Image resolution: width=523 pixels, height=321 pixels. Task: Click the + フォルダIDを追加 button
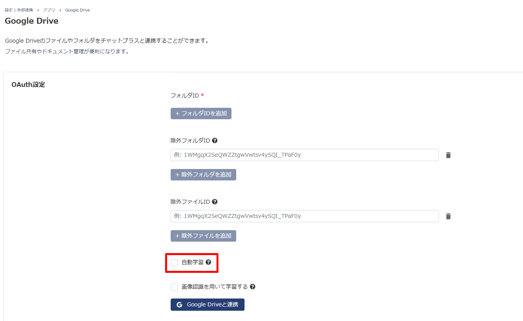[x=201, y=113]
